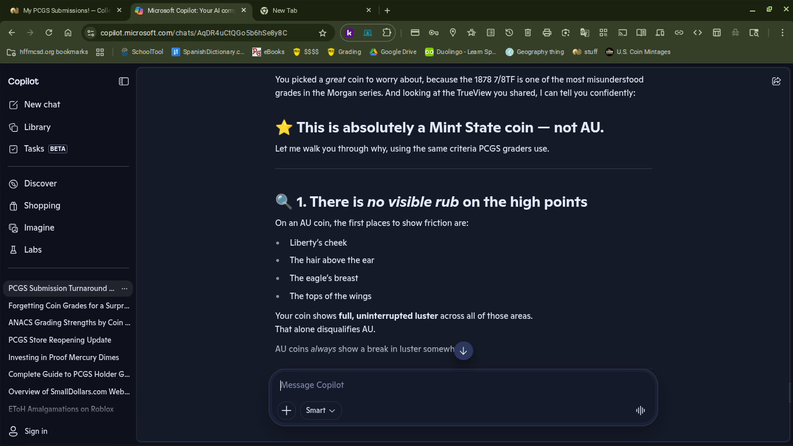Screen dimensions: 793x446
Task: Open Overview of SmallDollars.com chat
Action: coord(69,391)
